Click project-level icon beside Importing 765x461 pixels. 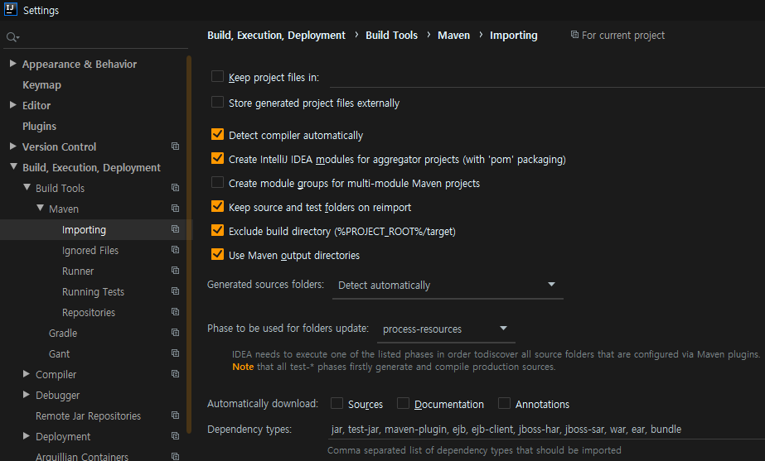tap(175, 229)
